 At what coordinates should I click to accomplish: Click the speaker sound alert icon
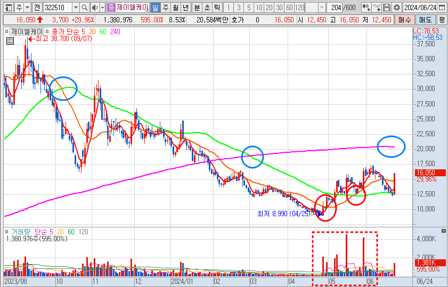pos(95,7)
